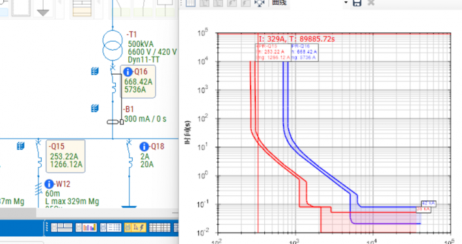Open the bar chart view in the bottom toolbar
This screenshot has width=462, height=244.
click(x=86, y=227)
